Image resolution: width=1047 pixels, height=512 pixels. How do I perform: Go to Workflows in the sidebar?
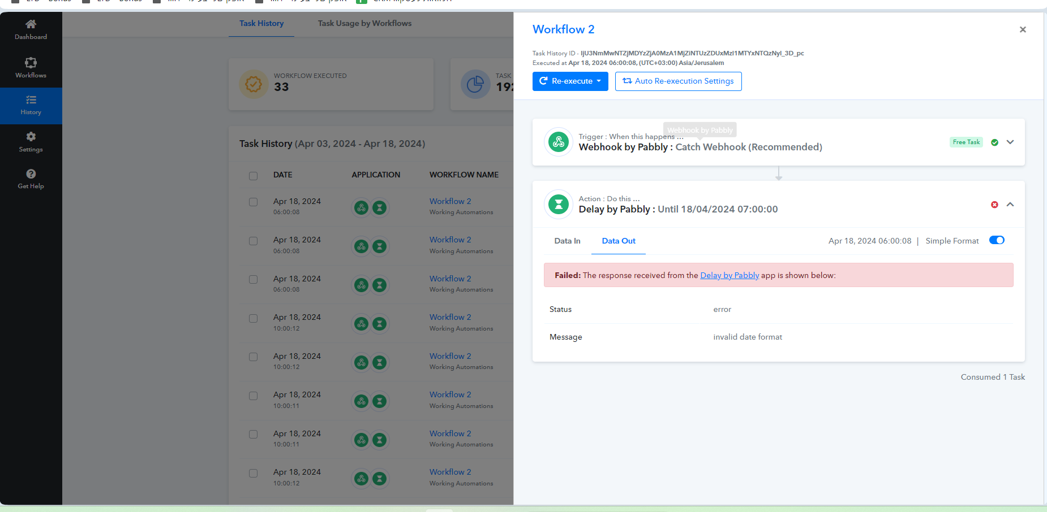[x=31, y=68]
